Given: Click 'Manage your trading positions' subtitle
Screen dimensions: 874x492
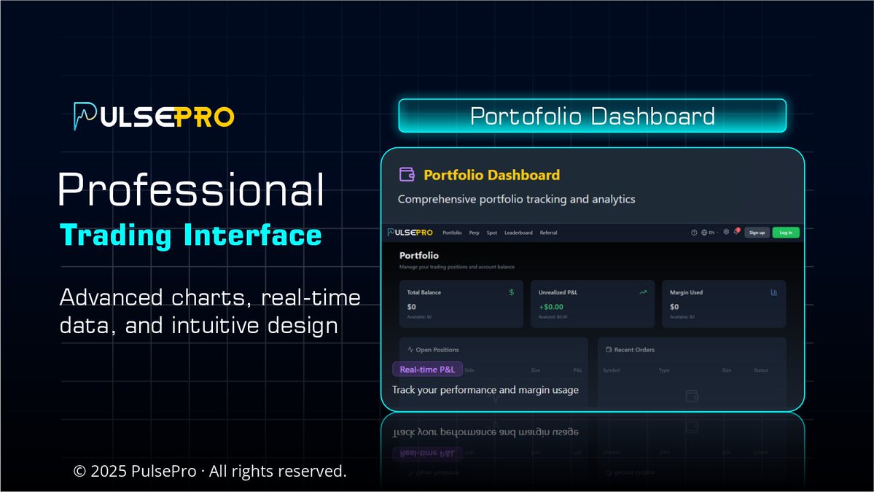Looking at the screenshot, I should pos(457,267).
